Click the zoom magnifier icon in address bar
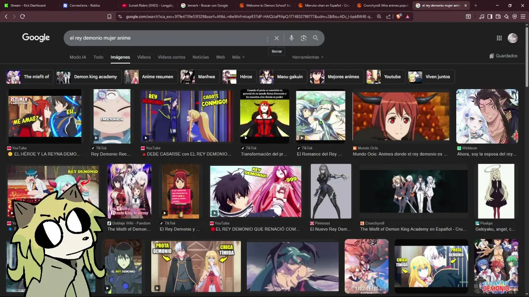529x297 pixels. (x=379, y=16)
